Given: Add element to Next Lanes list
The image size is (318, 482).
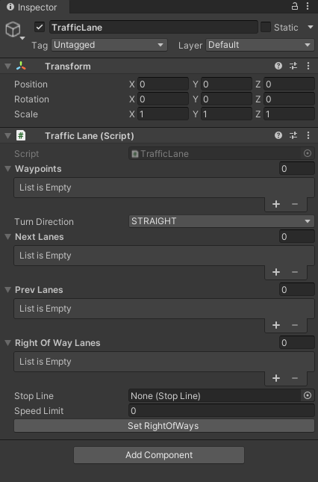Looking at the screenshot, I should [x=276, y=272].
